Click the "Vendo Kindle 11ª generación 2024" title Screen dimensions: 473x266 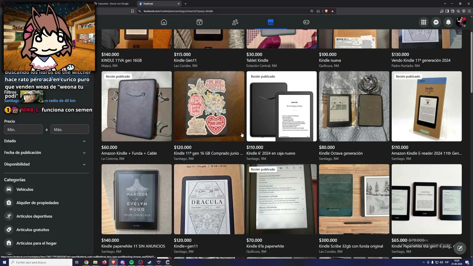coord(421,60)
